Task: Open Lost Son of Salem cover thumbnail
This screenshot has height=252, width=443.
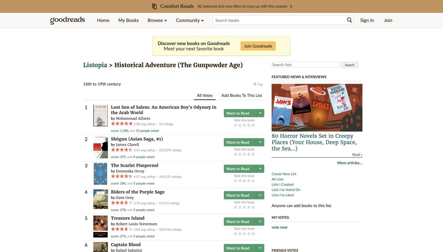Action: (x=100, y=116)
